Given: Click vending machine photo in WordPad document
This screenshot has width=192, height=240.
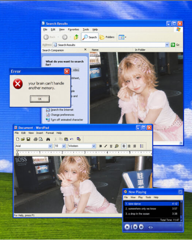Looking at the screenshot, I should tap(83, 185).
